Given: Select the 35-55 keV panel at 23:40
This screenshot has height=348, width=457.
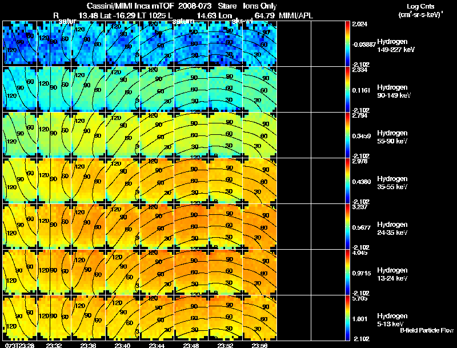Looking at the screenshot, I should click(x=123, y=181).
